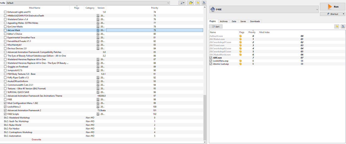Viewport: 346px width, 144px height.
Task: Click flag icon of DLCCoast.esm plugin
Action: (240, 45)
